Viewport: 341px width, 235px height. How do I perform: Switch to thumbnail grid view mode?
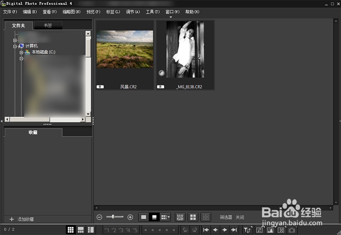[70, 230]
